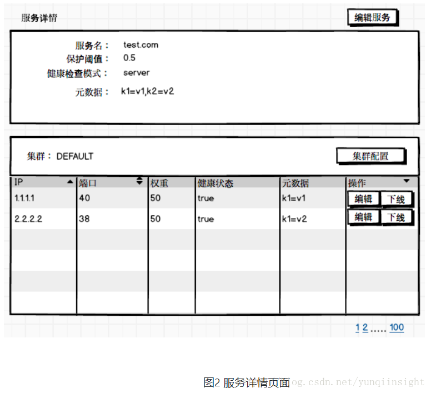Click 下线 for the 2.2.2.2 row
Viewport: 431px width, 393px height.
tap(396, 217)
